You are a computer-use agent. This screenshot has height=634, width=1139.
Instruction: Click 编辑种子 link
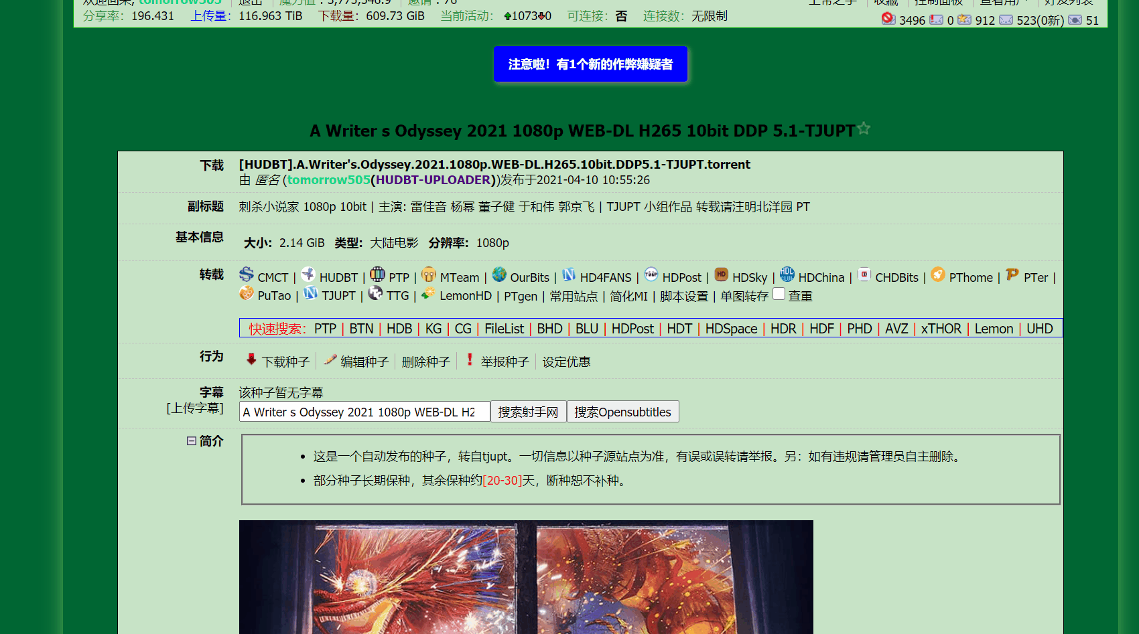click(x=364, y=362)
